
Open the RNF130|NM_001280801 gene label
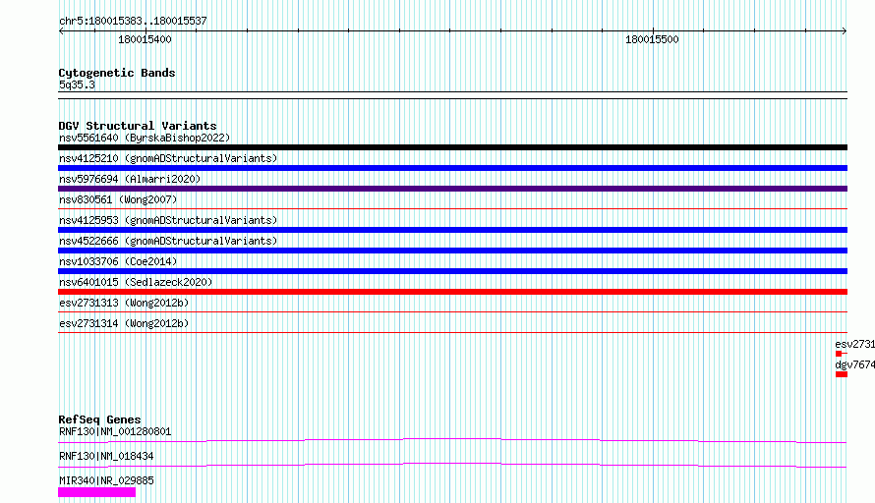tap(115, 431)
